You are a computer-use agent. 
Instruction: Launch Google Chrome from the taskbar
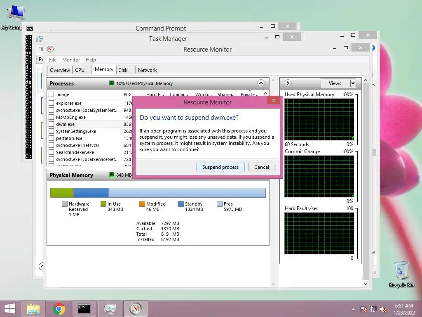(x=59, y=309)
